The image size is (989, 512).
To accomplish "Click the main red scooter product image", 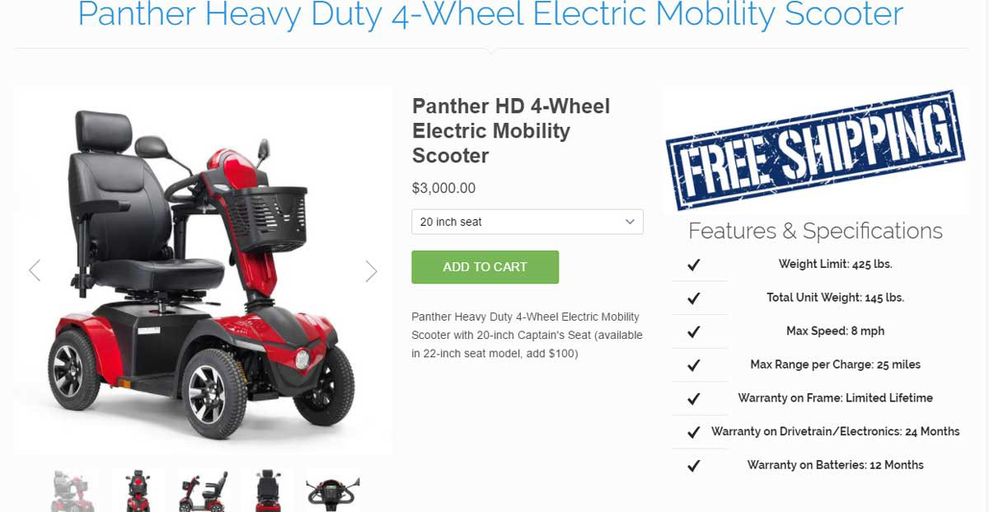I will tap(203, 271).
